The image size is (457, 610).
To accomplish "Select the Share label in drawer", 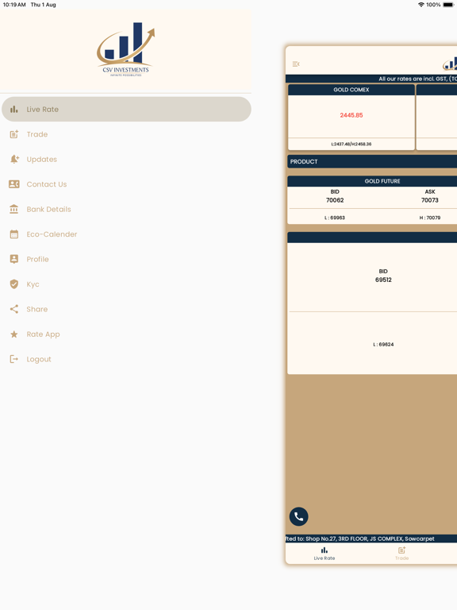I will [37, 309].
